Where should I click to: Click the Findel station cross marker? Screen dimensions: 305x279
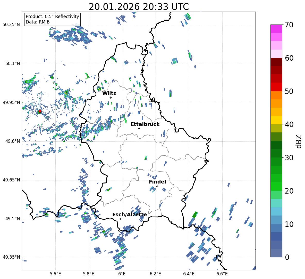[x=157, y=186]
